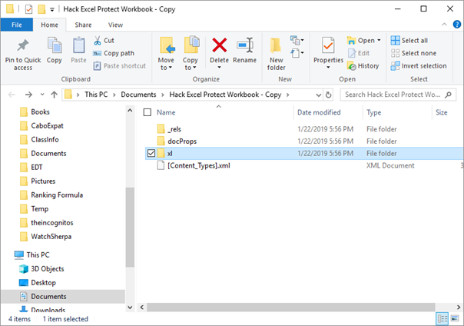464x326 pixels.
Task: Click Select all button
Action: point(409,41)
